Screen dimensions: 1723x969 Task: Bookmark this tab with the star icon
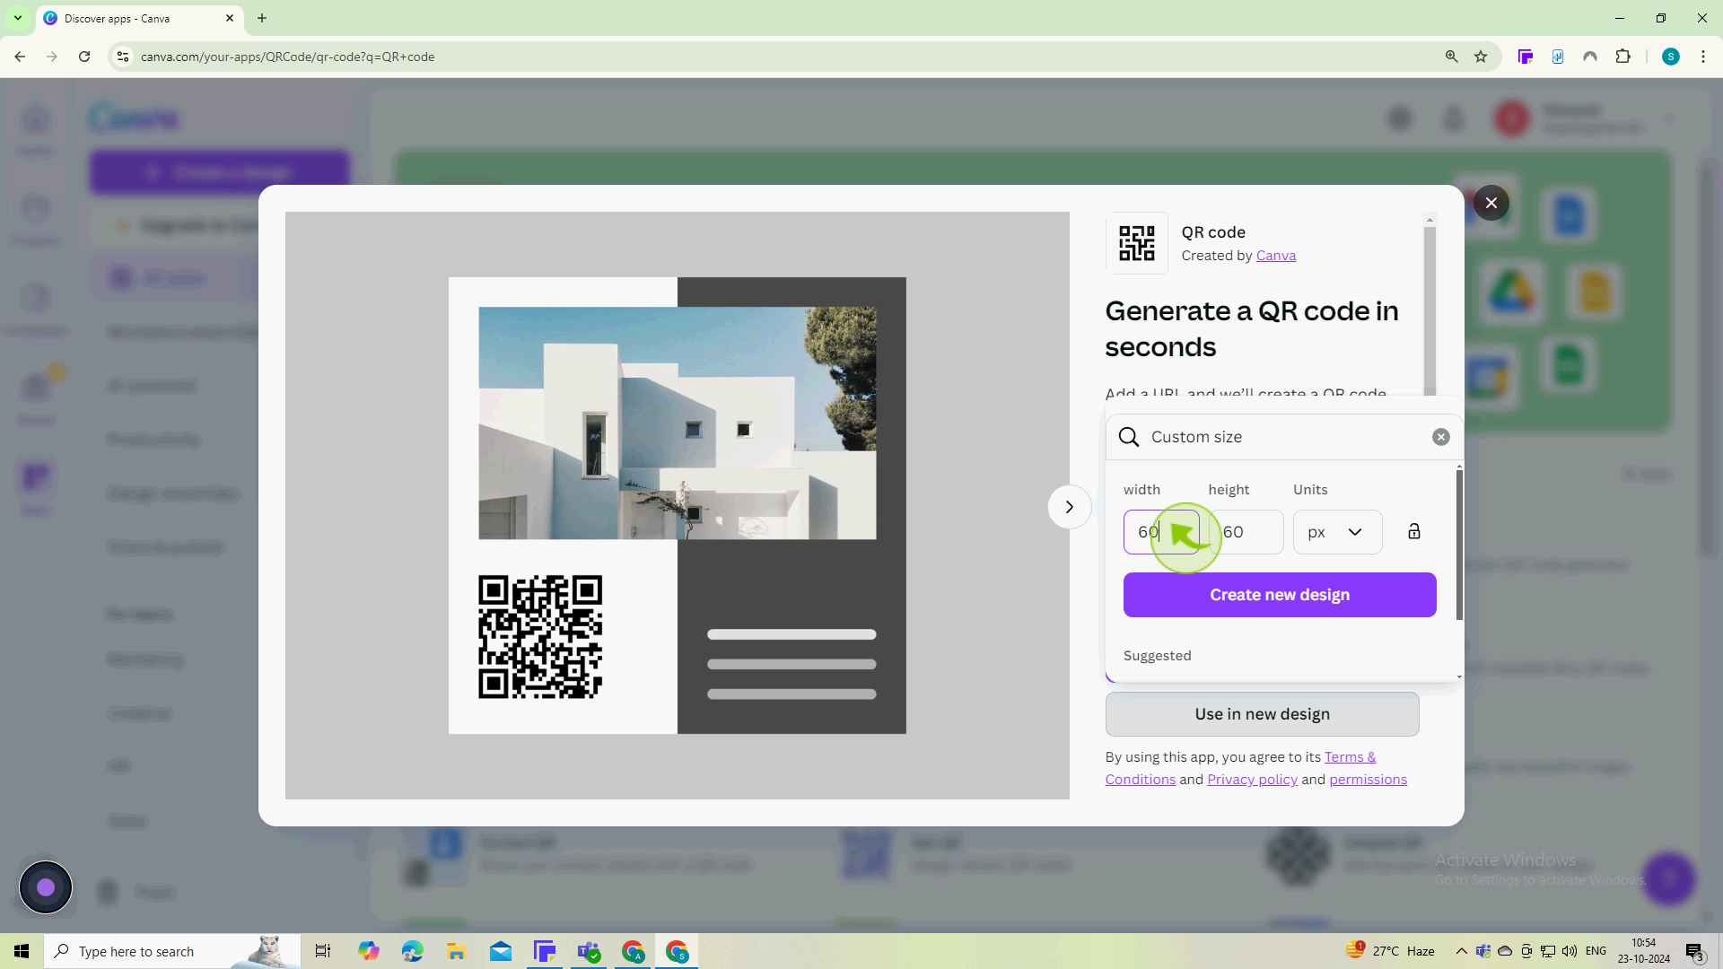coord(1481,57)
